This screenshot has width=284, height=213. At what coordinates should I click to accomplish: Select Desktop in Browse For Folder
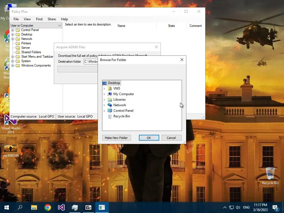111,83
